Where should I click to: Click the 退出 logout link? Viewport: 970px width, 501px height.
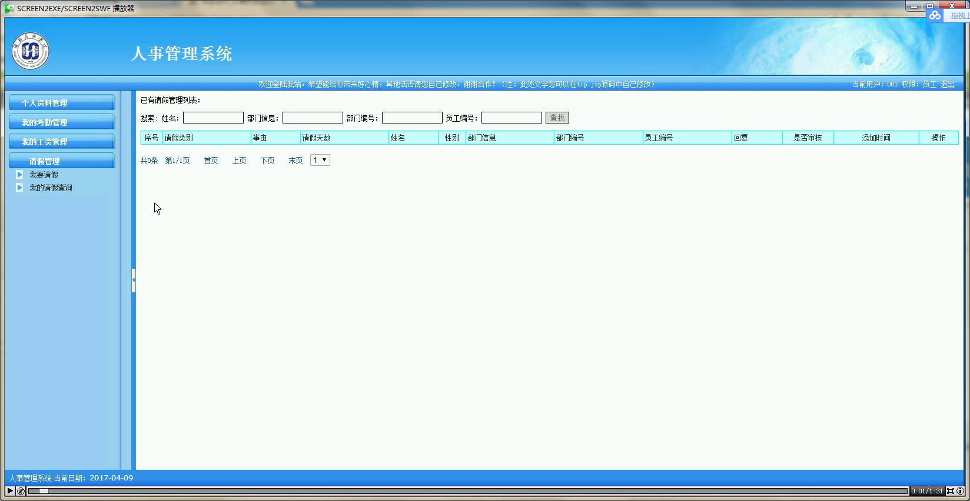948,84
